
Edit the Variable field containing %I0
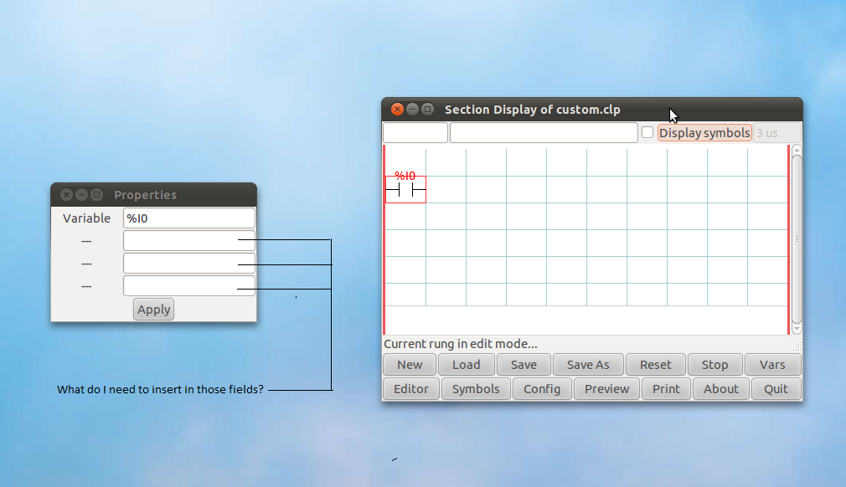click(x=188, y=218)
